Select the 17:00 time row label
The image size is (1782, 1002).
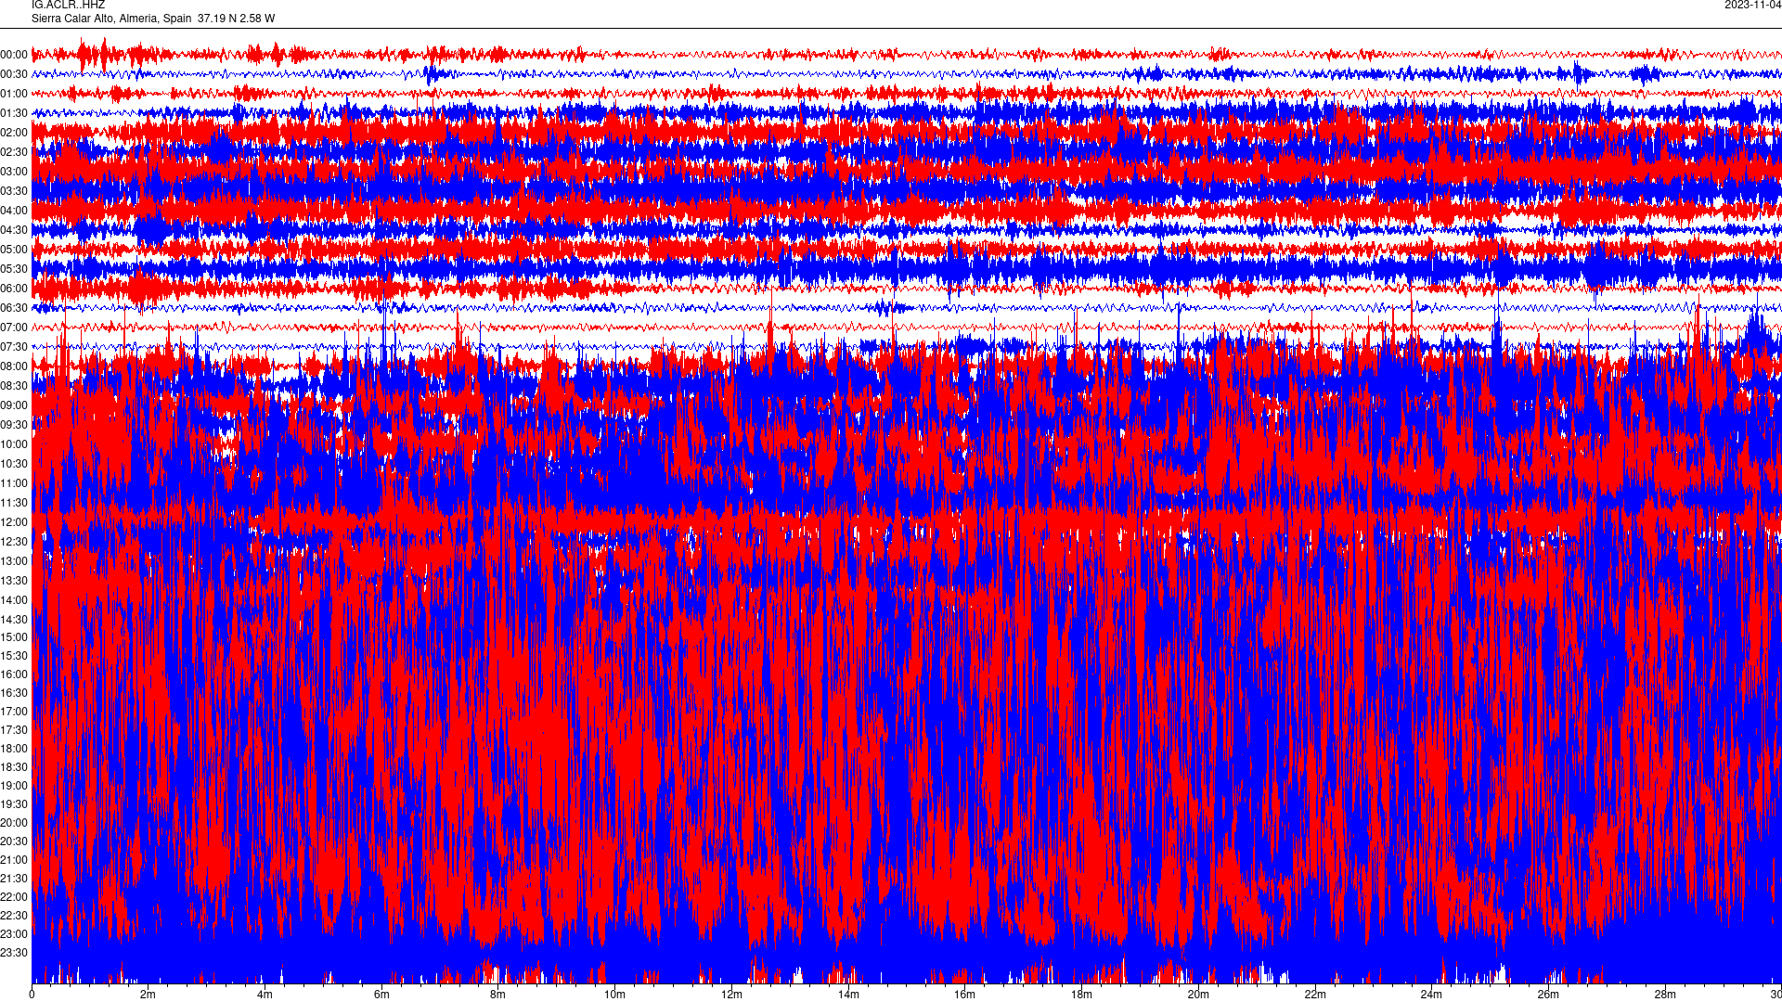(14, 712)
